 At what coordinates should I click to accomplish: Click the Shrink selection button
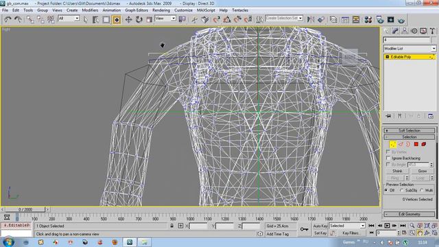point(397,171)
